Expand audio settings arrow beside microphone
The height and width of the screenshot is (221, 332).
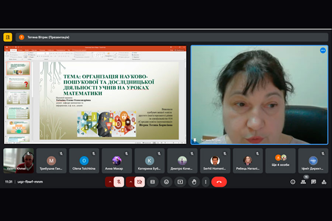(x=110, y=182)
